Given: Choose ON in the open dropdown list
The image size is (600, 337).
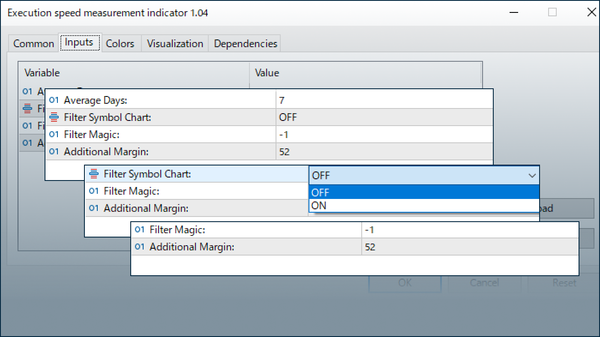Looking at the screenshot, I should [x=424, y=205].
